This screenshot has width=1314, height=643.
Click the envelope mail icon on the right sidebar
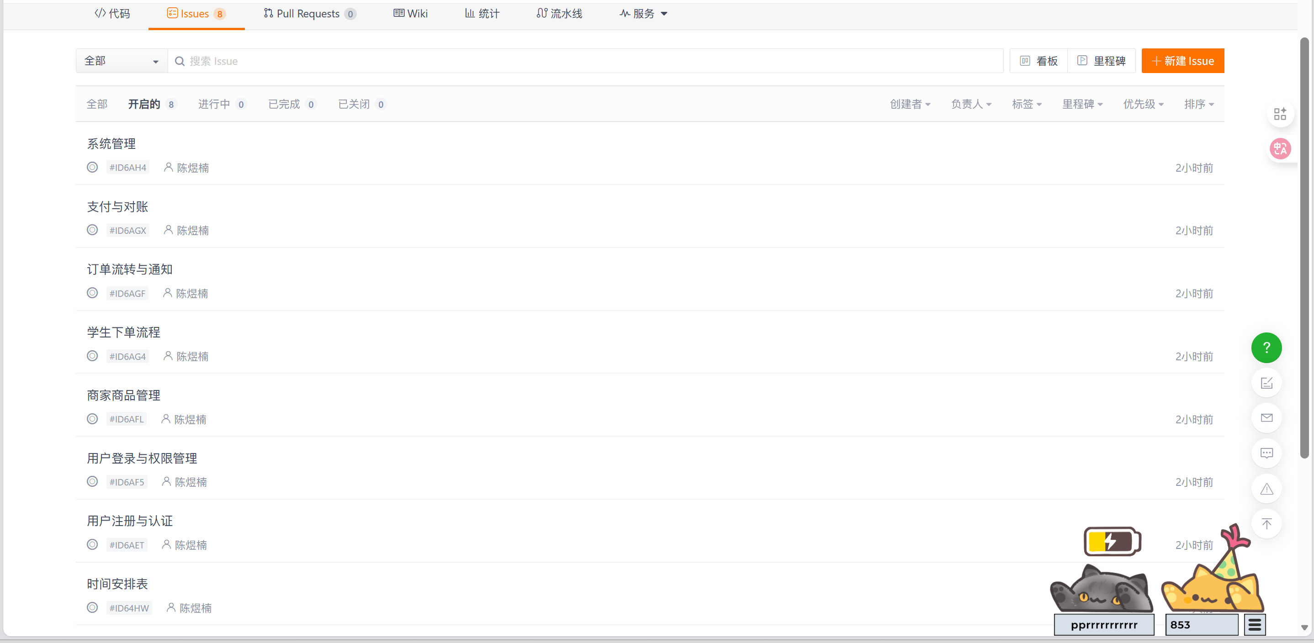[1266, 418]
